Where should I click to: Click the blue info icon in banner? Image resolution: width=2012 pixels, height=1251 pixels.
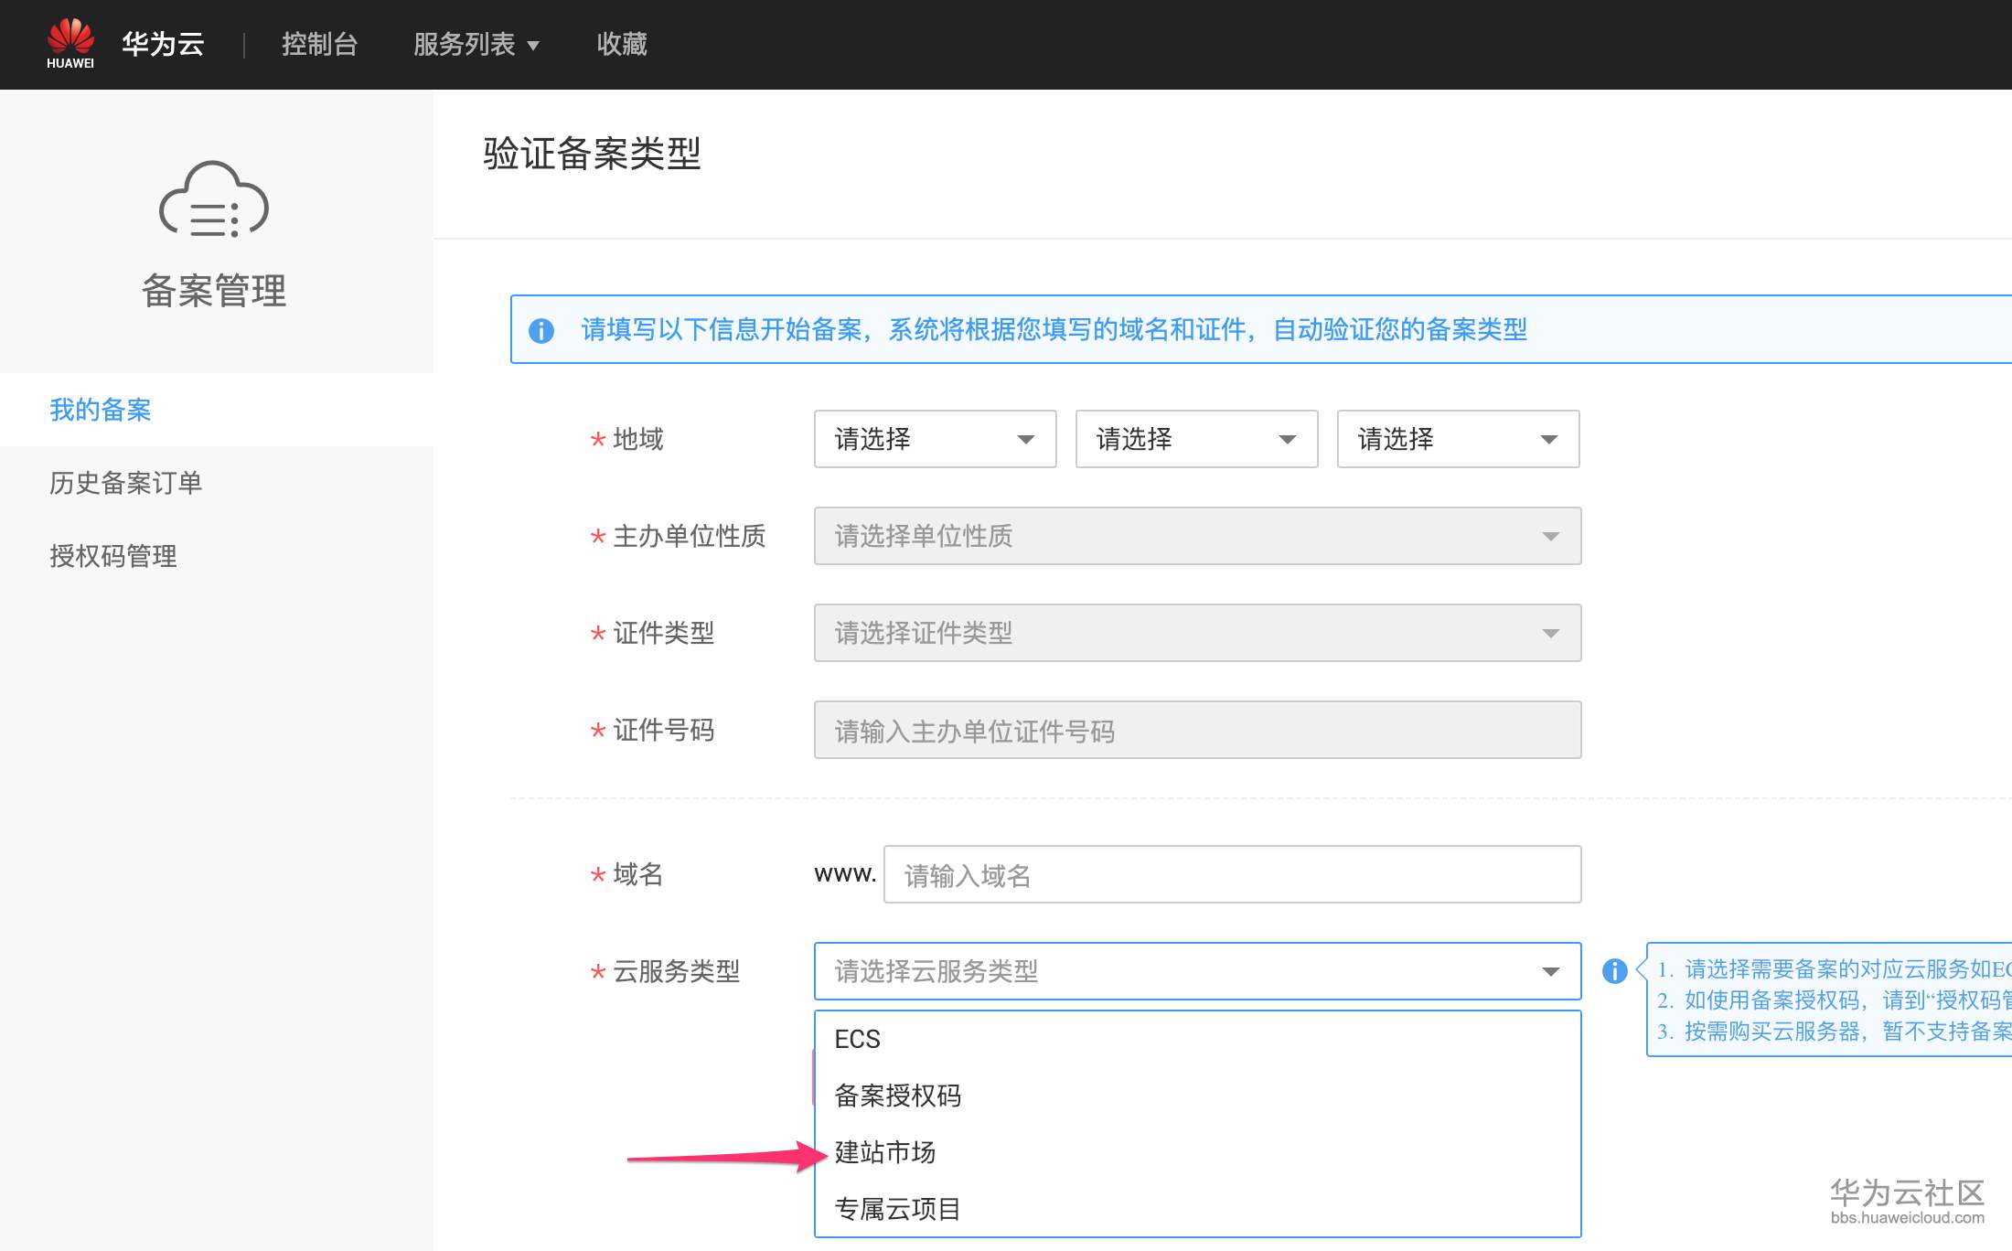(541, 330)
